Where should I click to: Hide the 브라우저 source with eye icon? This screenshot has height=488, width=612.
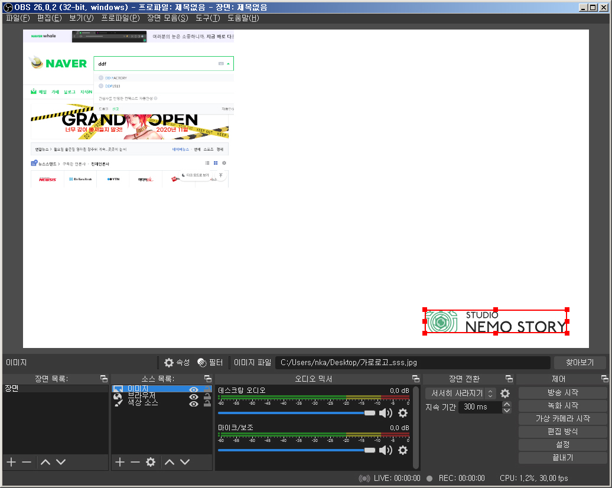point(194,396)
